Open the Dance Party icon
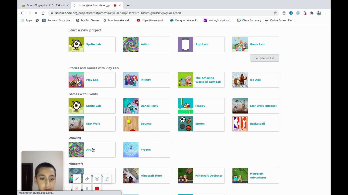Screen dimensions: 348x195 [x=131, y=106]
